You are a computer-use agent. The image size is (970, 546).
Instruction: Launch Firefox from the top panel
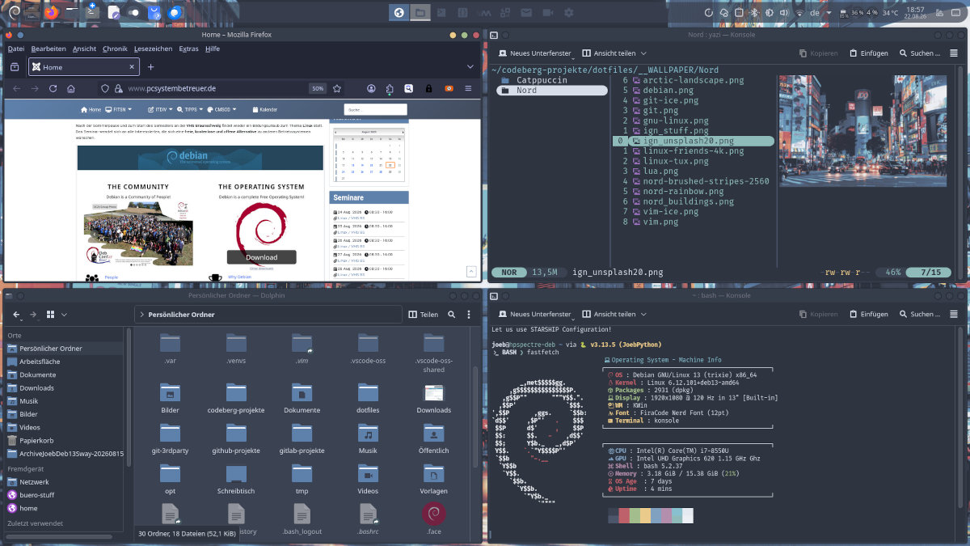tap(51, 12)
